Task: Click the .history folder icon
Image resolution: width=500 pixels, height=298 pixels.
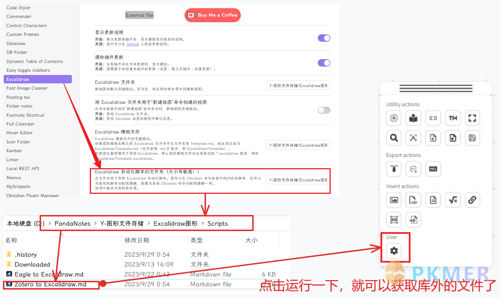Action: [x=9, y=254]
